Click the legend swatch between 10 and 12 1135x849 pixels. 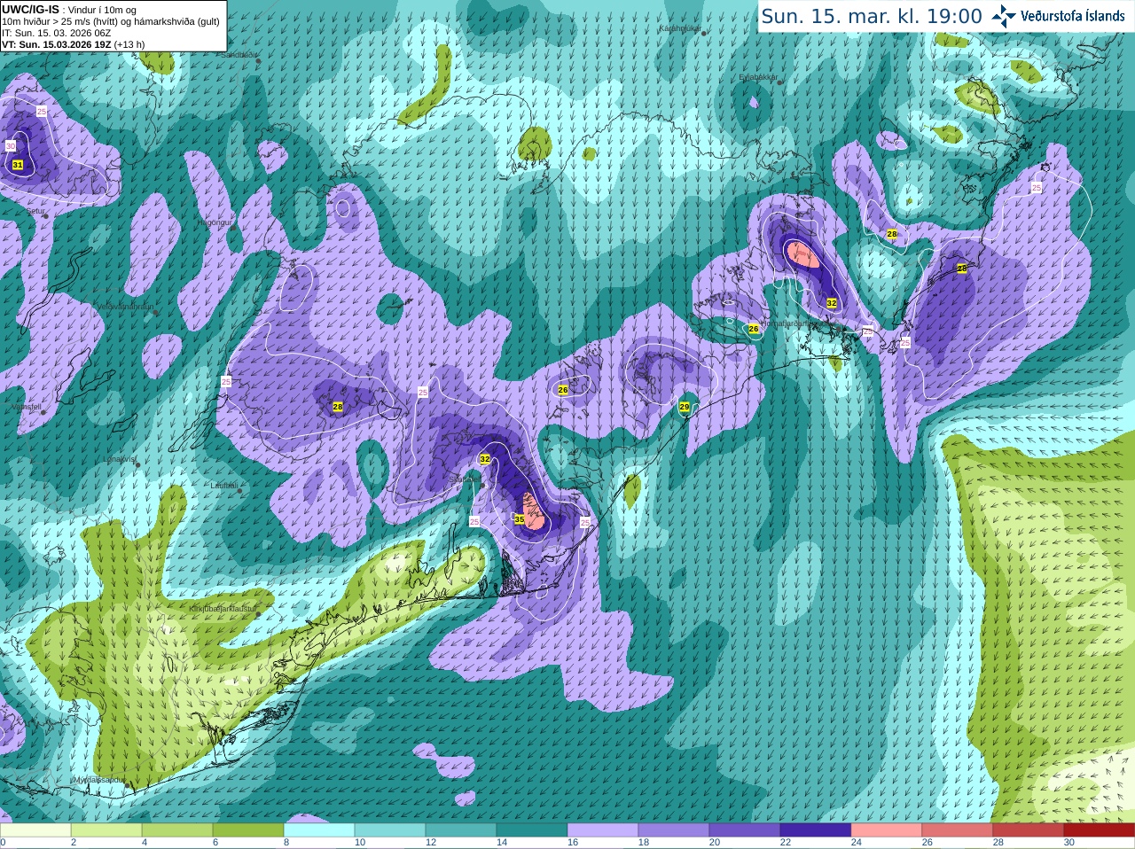tap(390, 830)
